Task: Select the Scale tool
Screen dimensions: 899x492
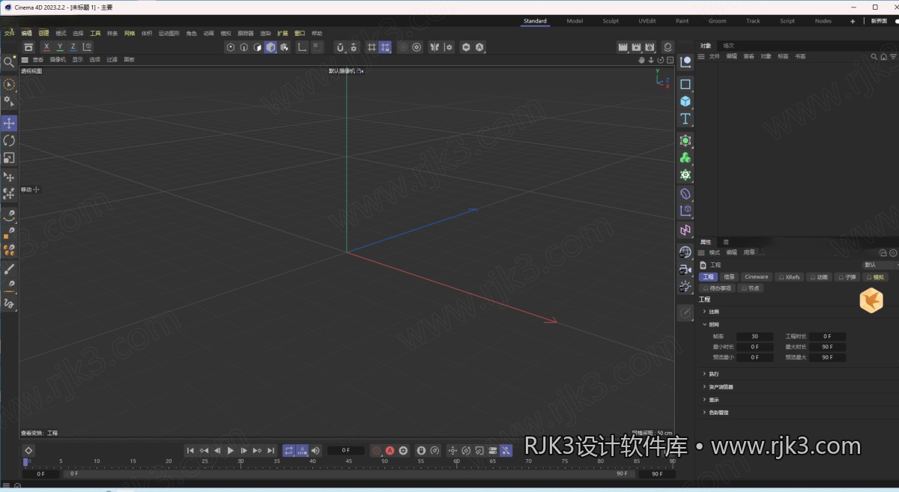Action: coord(9,158)
